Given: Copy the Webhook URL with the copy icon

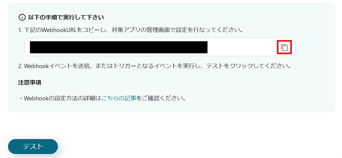Looking at the screenshot, I should pos(285,48).
